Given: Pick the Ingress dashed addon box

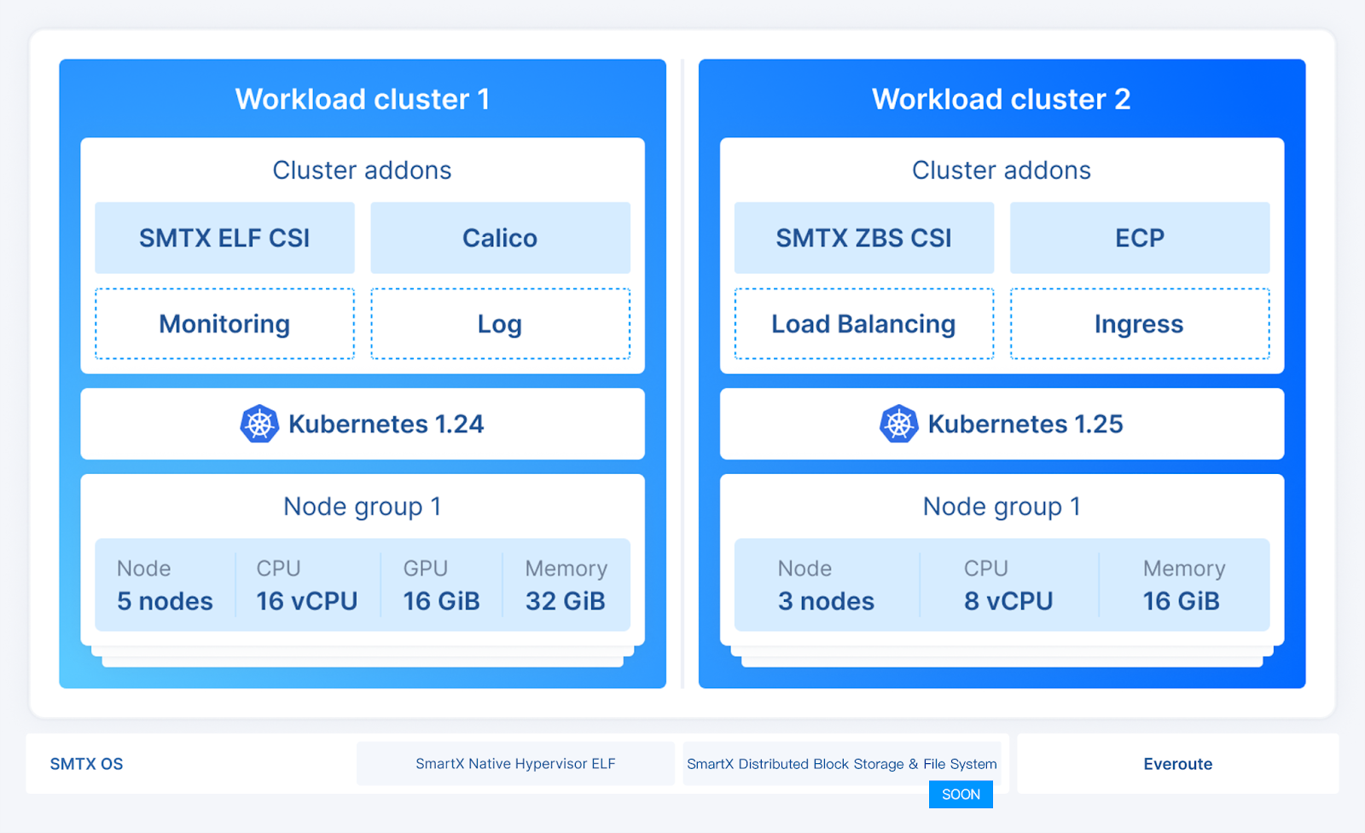Looking at the screenshot, I should click(1140, 324).
